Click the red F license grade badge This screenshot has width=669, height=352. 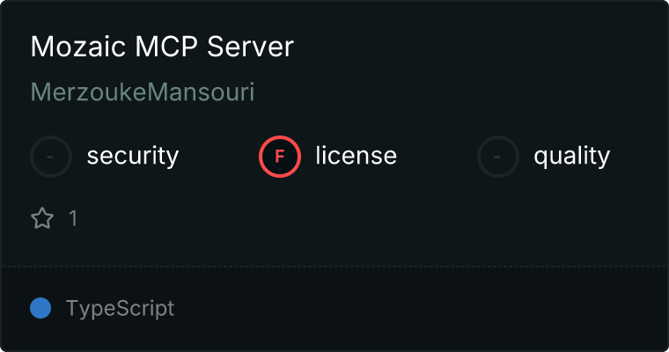[280, 157]
